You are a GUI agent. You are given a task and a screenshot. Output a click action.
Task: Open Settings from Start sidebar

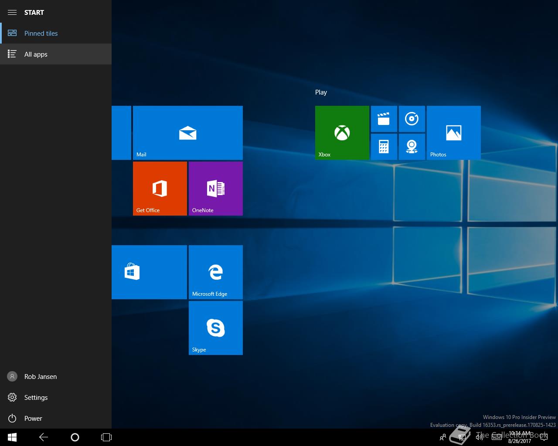(56, 397)
